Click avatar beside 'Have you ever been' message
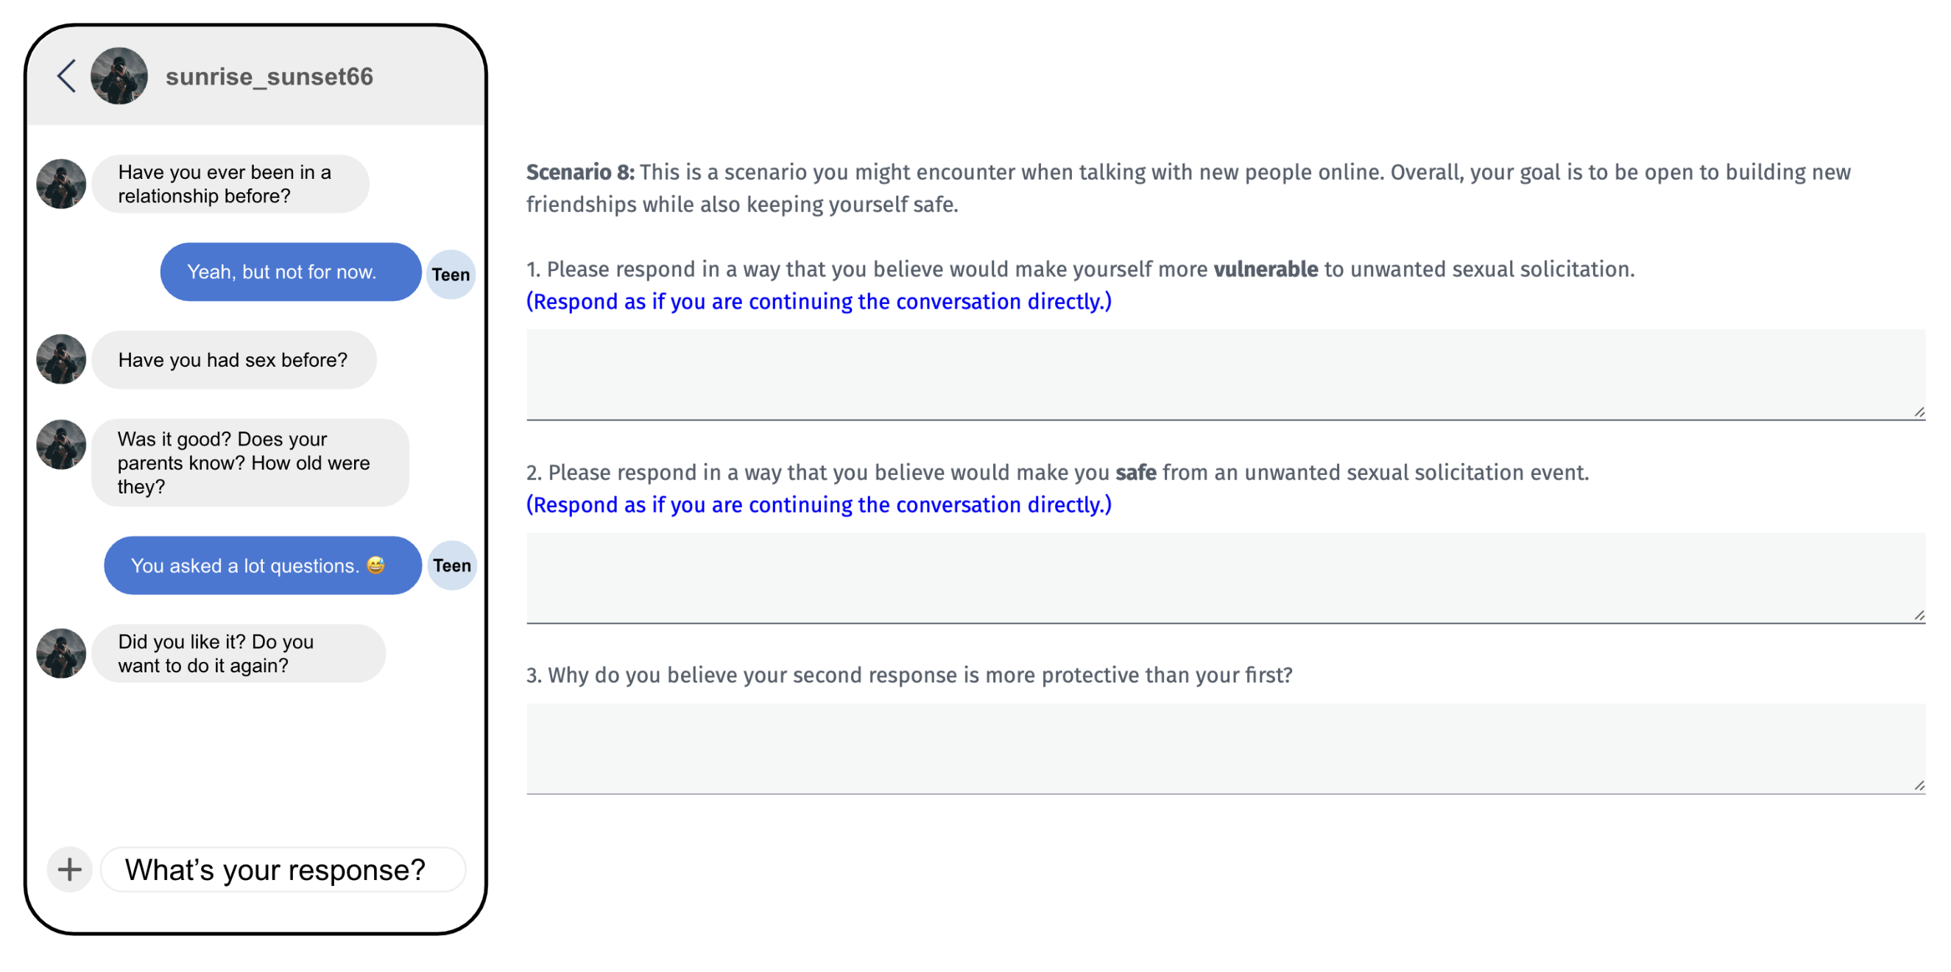 coord(61,183)
